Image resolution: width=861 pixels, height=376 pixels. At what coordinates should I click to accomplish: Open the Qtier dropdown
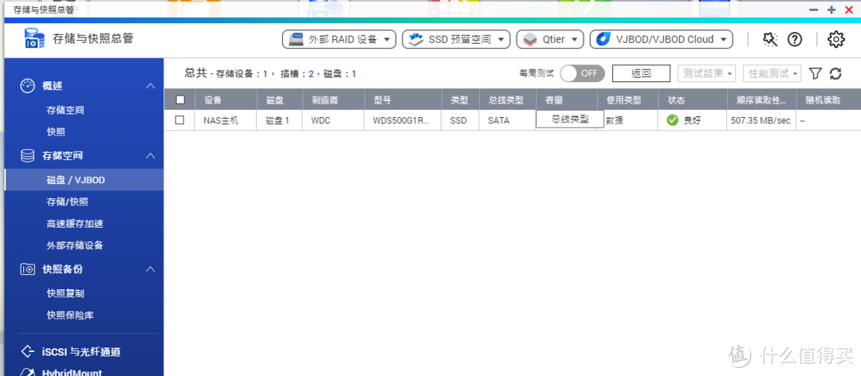click(x=549, y=39)
